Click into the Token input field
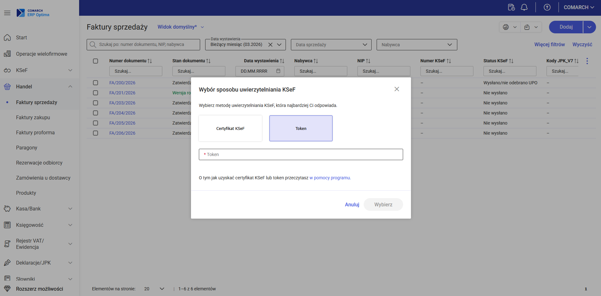This screenshot has width=601, height=296. (x=301, y=154)
